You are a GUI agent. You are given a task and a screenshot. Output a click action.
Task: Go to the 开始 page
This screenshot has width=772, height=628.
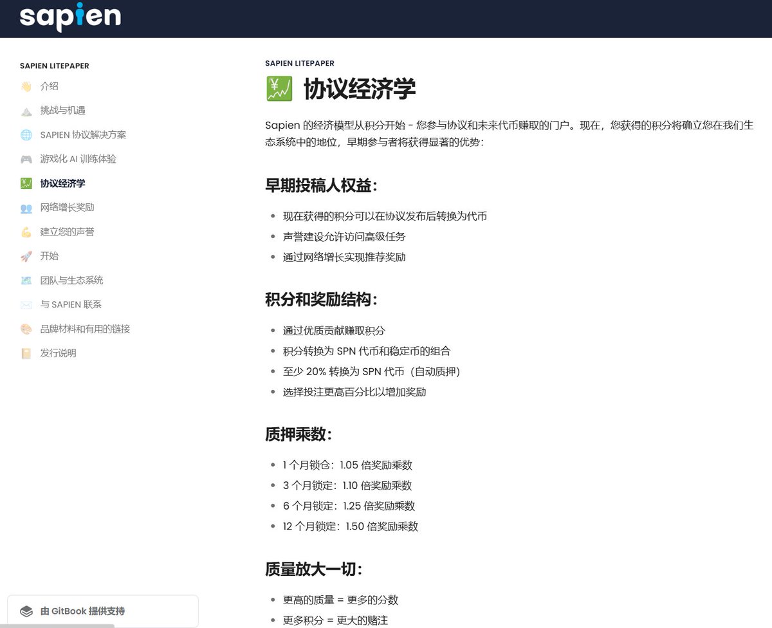click(x=49, y=256)
